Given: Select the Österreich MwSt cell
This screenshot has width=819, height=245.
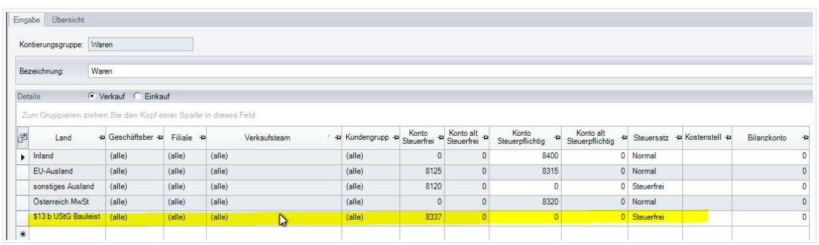Looking at the screenshot, I should point(67,201).
